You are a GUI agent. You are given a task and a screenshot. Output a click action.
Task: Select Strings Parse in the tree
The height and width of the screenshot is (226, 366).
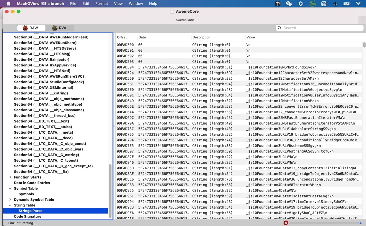click(55, 211)
